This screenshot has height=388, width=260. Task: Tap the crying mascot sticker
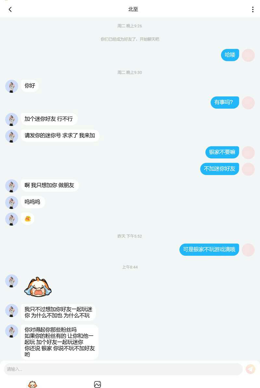[x=38, y=286]
